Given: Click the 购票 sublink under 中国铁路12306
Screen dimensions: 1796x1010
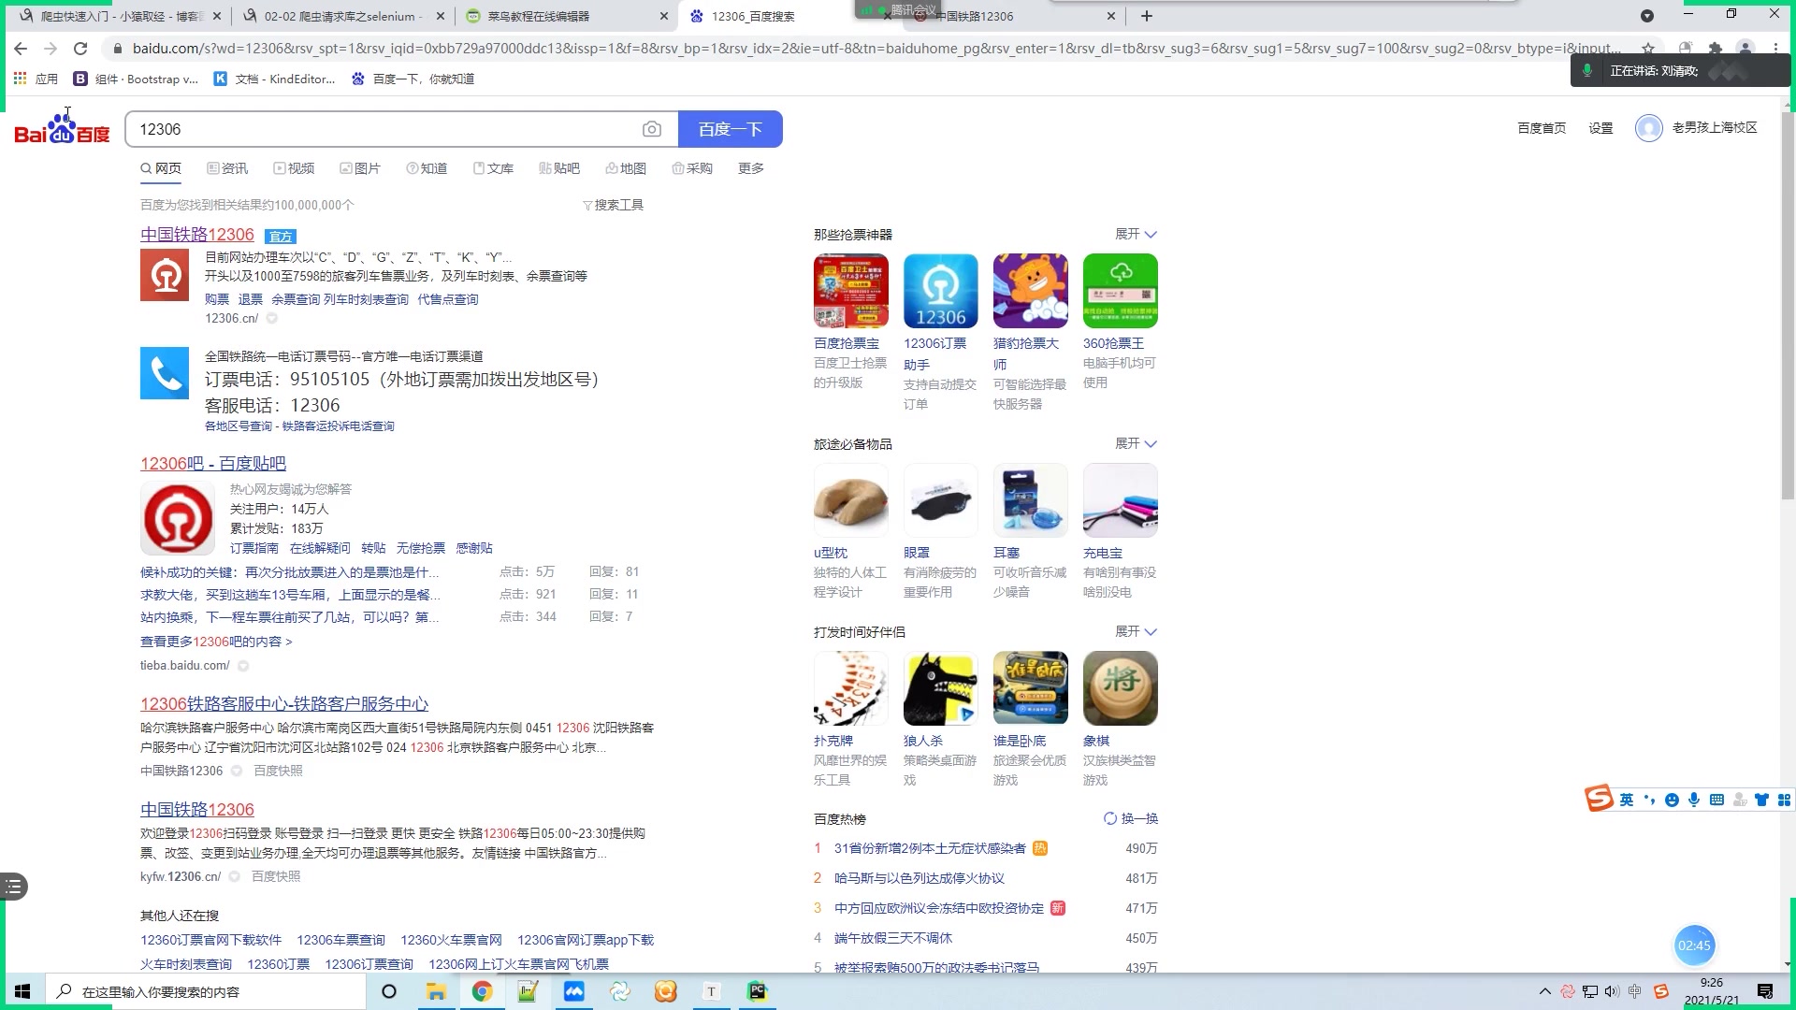Looking at the screenshot, I should pyautogui.click(x=217, y=299).
